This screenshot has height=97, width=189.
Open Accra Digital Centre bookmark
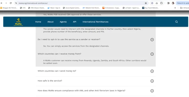pyautogui.click(x=71, y=8)
